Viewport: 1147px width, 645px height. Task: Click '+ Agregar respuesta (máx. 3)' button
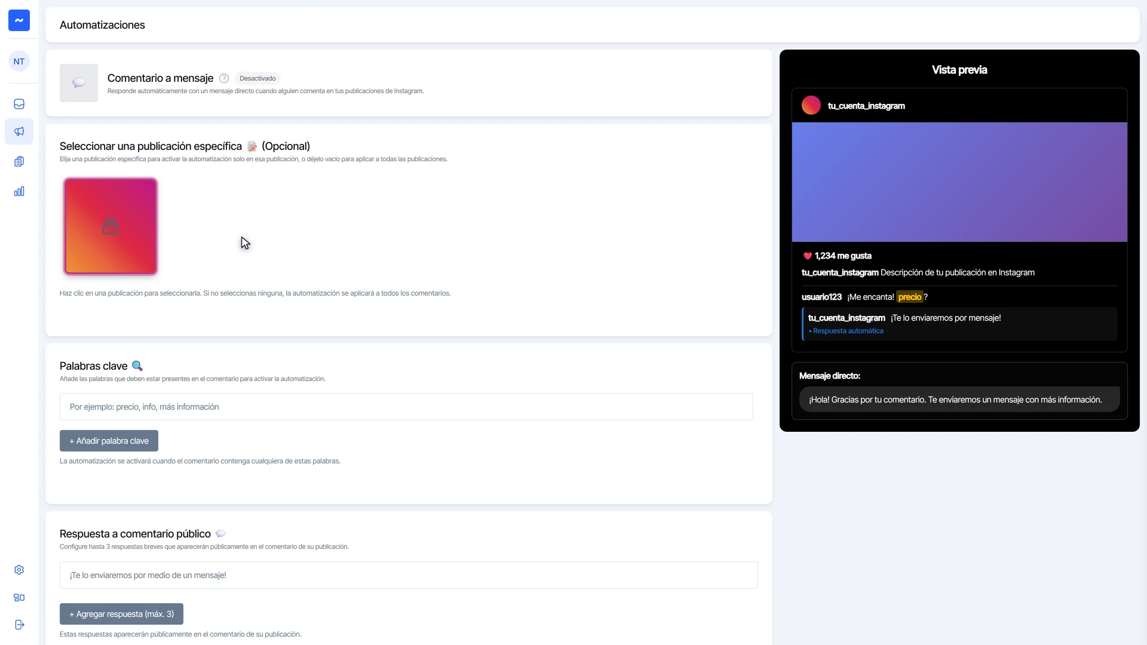[x=121, y=614]
